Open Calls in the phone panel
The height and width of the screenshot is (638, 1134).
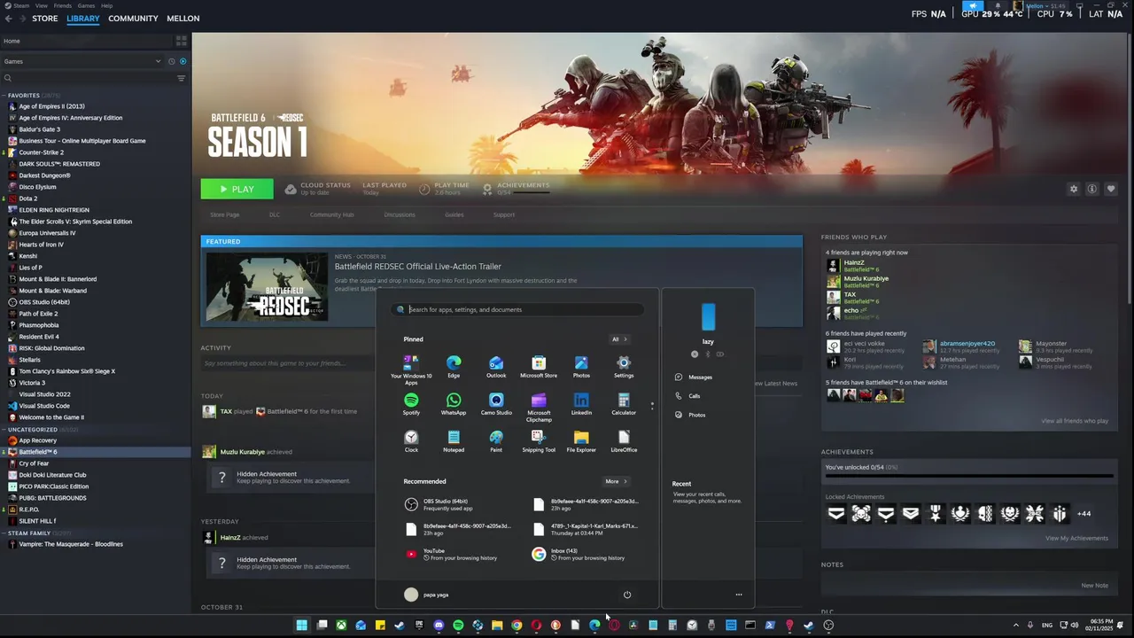coord(687,396)
